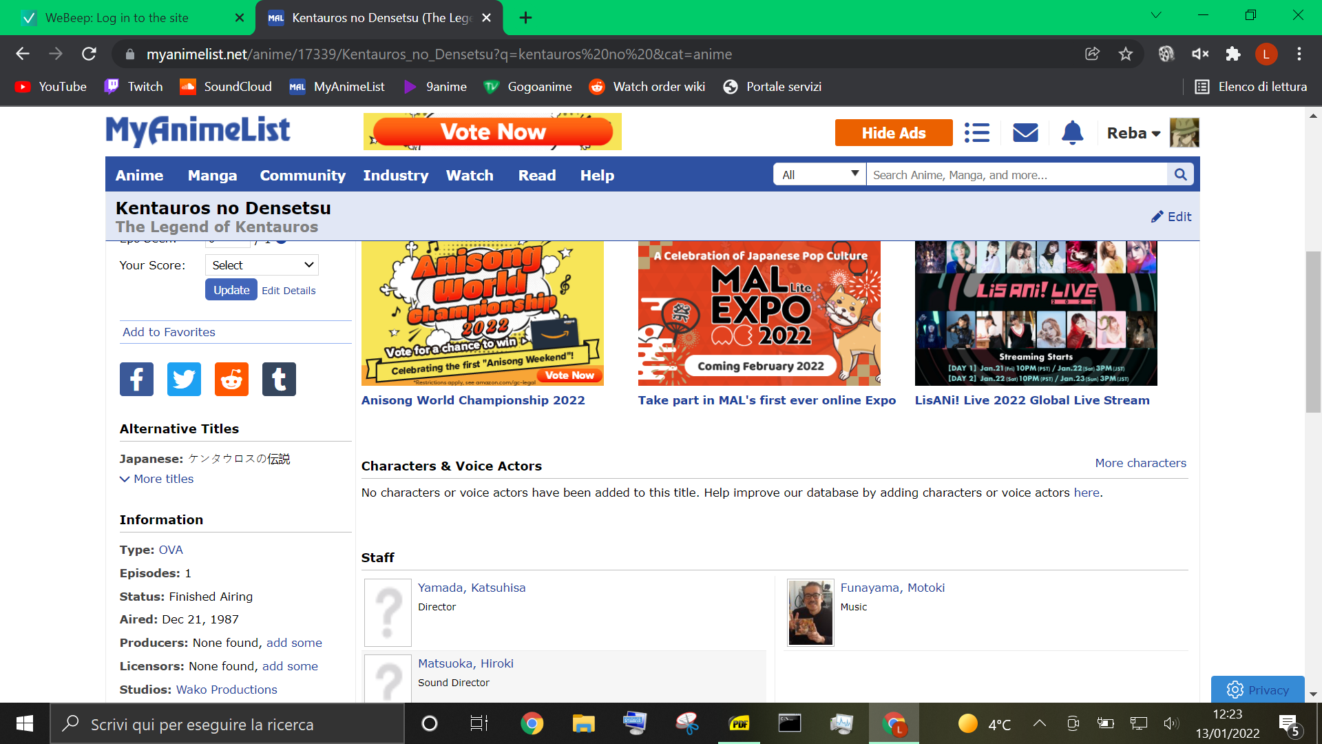Screen dimensions: 1322x744
Task: Share on Facebook icon
Action: pyautogui.click(x=136, y=379)
